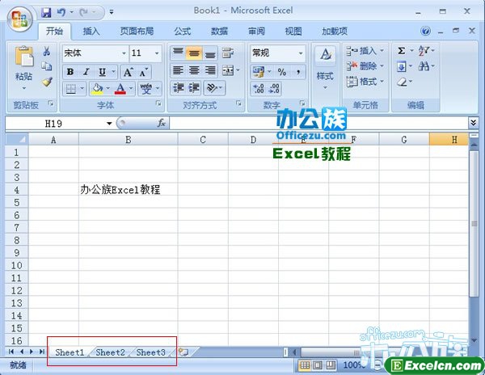Open the number format 常规 dropdown
The image size is (485, 375).
(301, 53)
